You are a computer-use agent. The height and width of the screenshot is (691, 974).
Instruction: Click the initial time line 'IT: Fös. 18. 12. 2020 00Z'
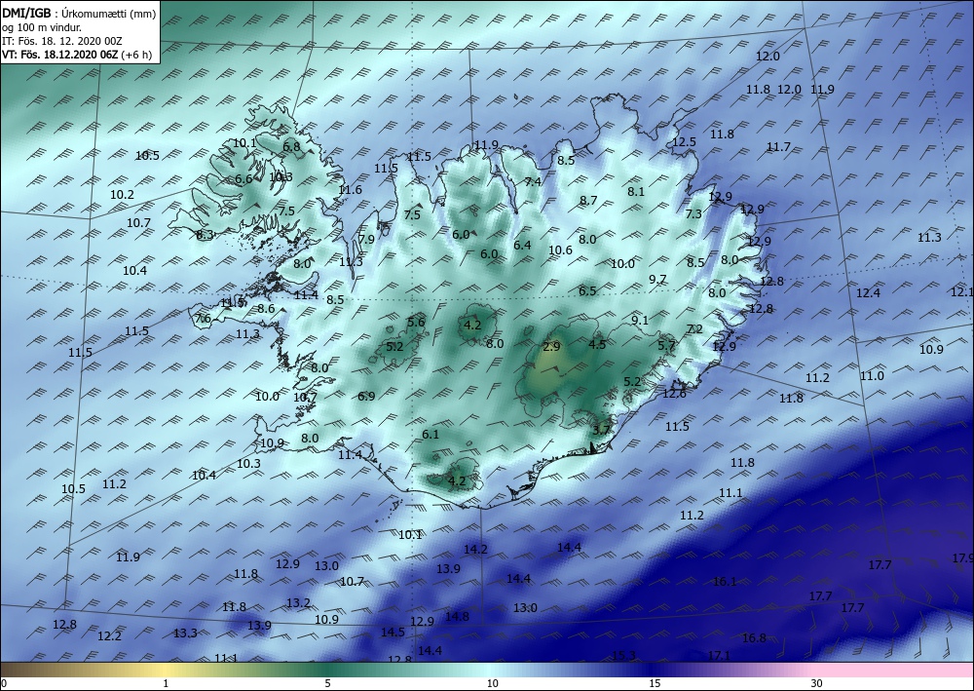click(62, 41)
